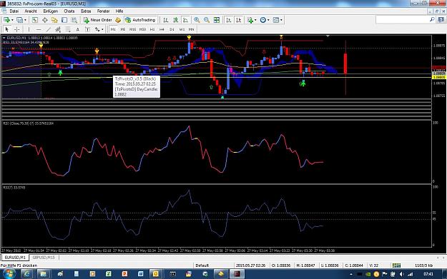Open Internet Explorer from the taskbar
447x279 pixels.
[26, 274]
